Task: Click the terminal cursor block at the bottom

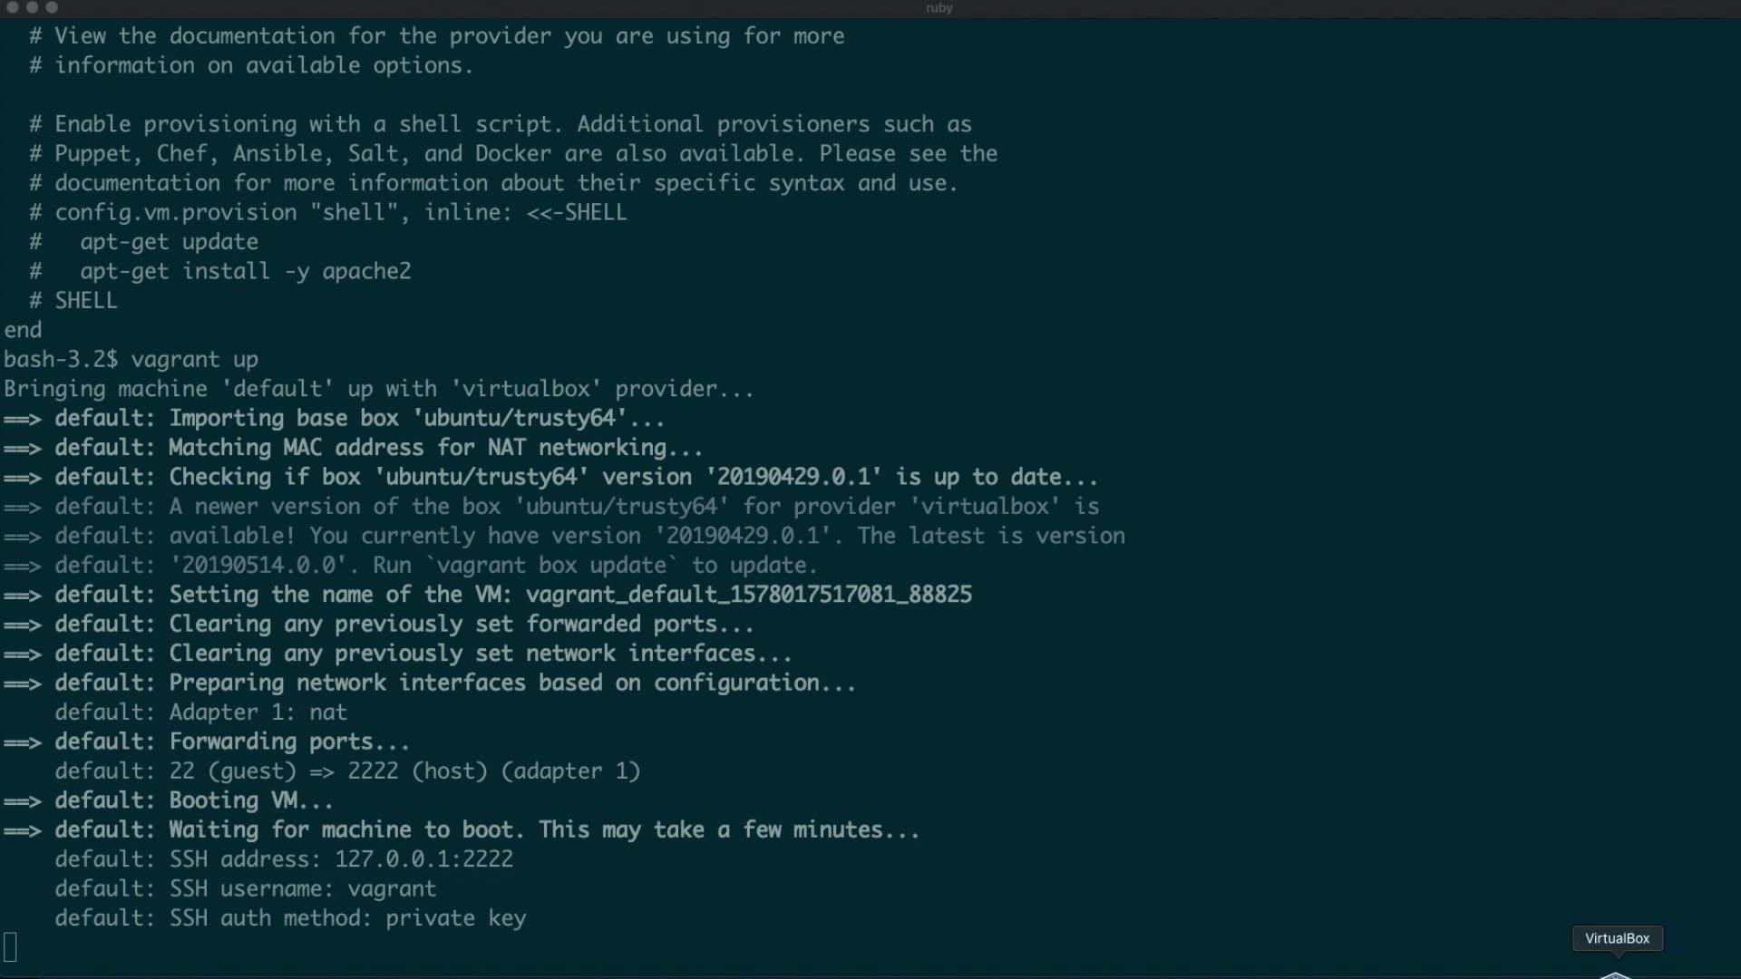Action: (x=11, y=947)
